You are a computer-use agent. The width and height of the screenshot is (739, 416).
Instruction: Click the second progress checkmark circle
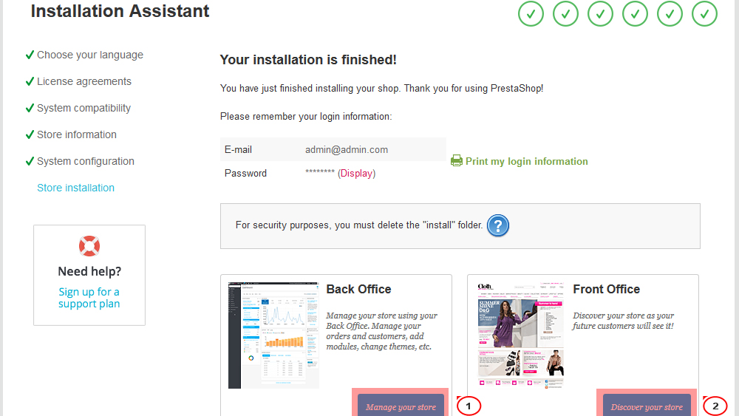[x=565, y=14]
